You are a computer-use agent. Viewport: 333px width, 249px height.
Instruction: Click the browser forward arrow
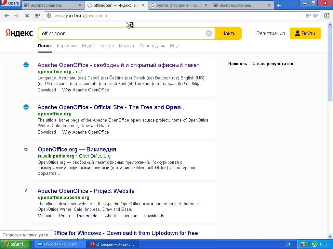(16, 16)
